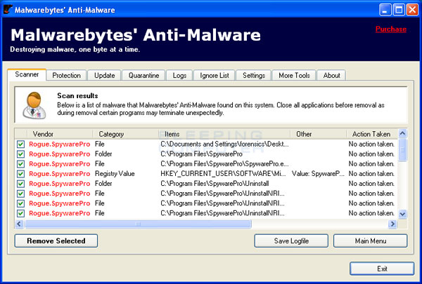Viewport: 422px width, 284px height.
Task: Close the Malwarebytes window
Action: (x=412, y=10)
